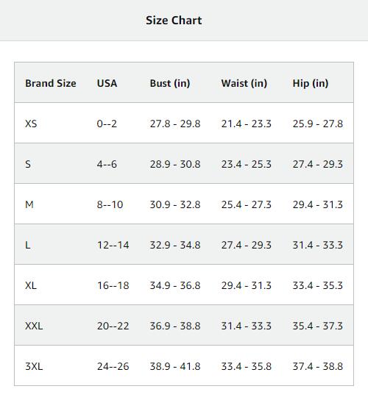The image size is (368, 400).
Task: Click the Bust (in) column header
Action: pyautogui.click(x=170, y=83)
